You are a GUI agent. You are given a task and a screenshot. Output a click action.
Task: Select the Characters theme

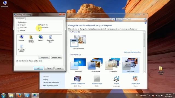[x=113, y=65]
